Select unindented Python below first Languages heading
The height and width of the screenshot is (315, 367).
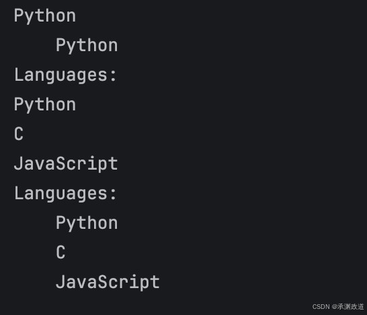coord(45,105)
